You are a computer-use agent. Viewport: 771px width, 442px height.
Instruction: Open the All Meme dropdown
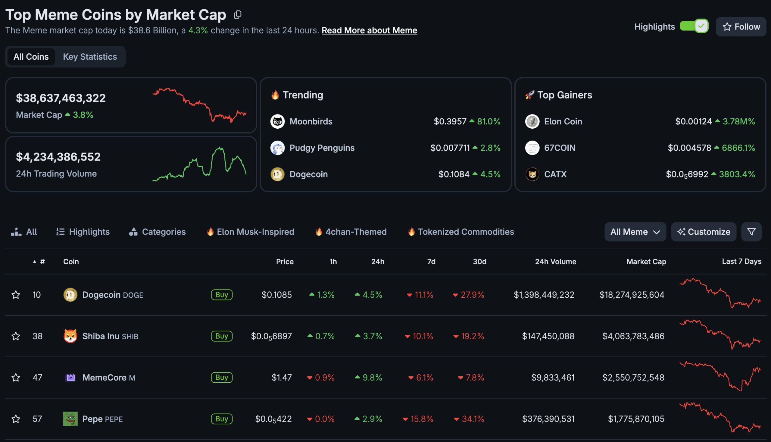coord(635,232)
